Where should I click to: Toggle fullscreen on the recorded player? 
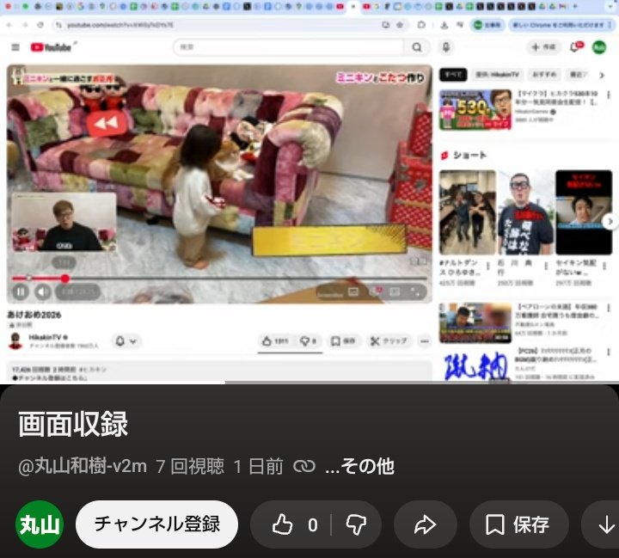pos(417,292)
